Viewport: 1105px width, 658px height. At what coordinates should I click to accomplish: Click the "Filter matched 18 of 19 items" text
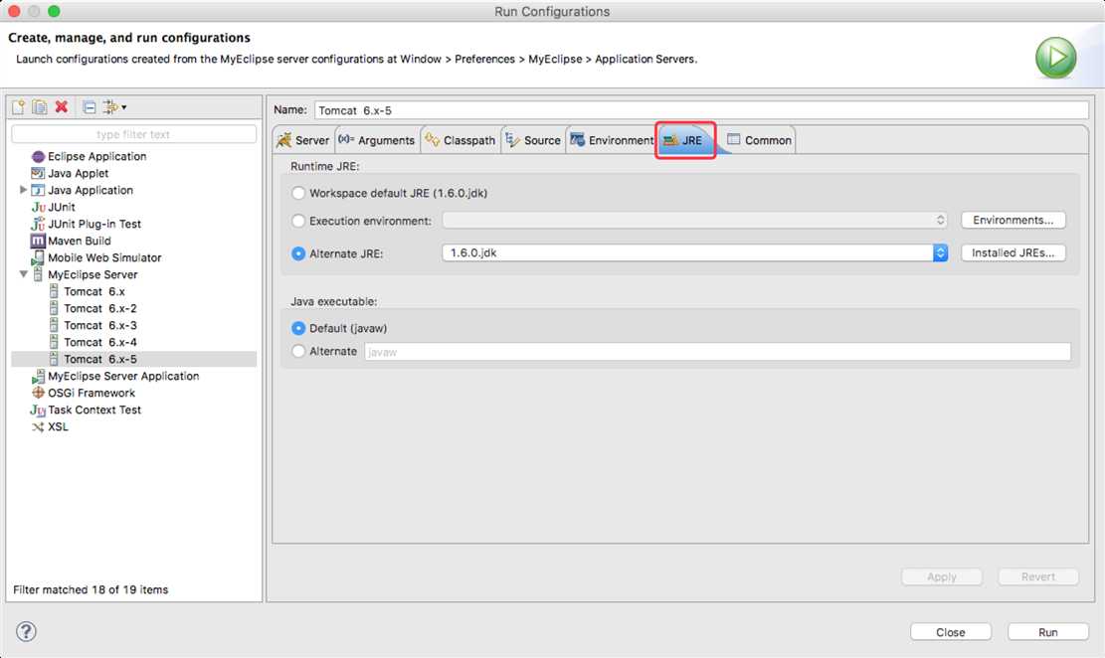coord(91,589)
